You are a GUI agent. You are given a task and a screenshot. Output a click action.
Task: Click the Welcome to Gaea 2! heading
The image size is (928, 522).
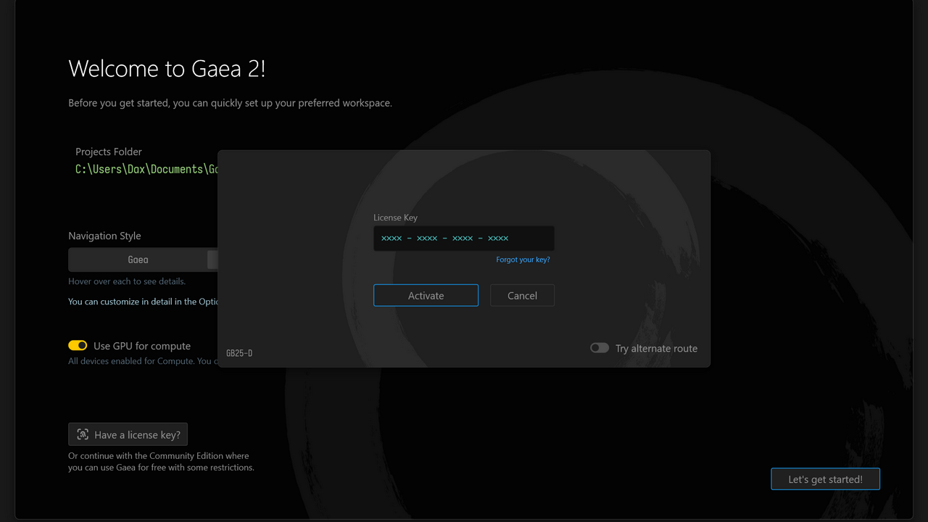167,69
